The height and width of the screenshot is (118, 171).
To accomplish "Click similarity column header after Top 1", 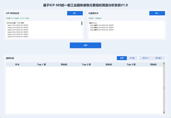I will click(64, 65).
